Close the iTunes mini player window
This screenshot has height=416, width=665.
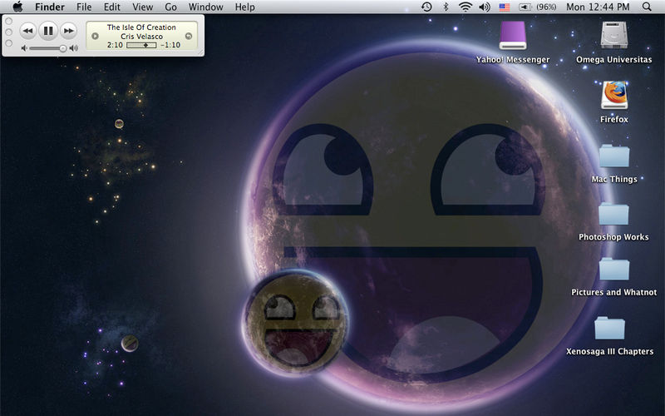pos(8,21)
